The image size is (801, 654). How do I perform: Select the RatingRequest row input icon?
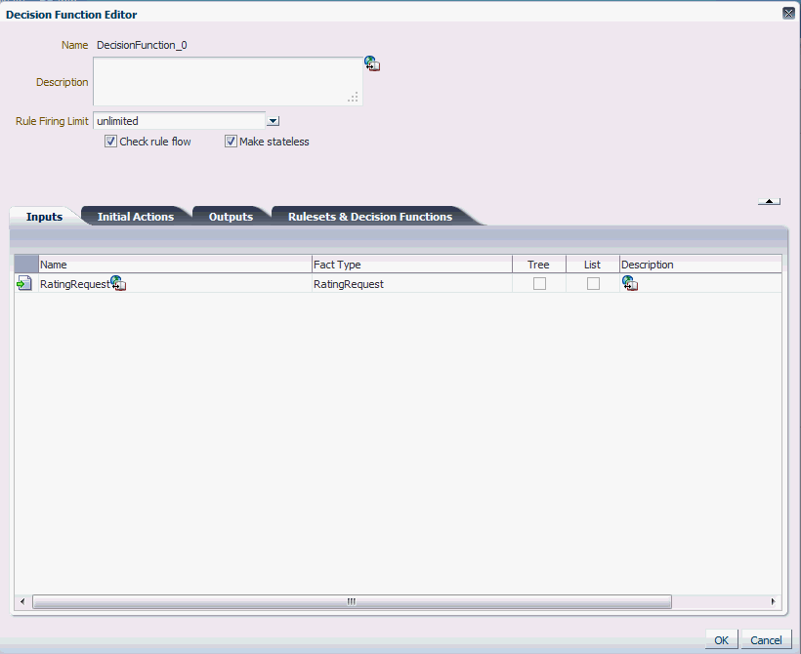(x=24, y=283)
